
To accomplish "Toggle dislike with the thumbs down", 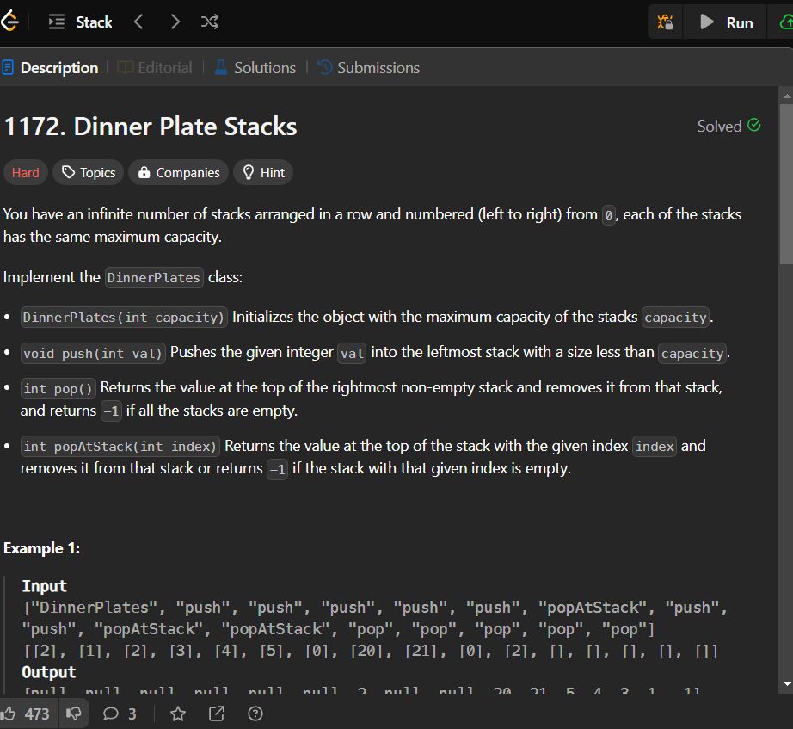I will click(73, 714).
